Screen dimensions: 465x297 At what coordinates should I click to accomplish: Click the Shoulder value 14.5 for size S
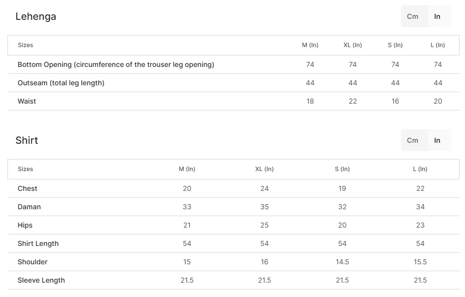(342, 262)
